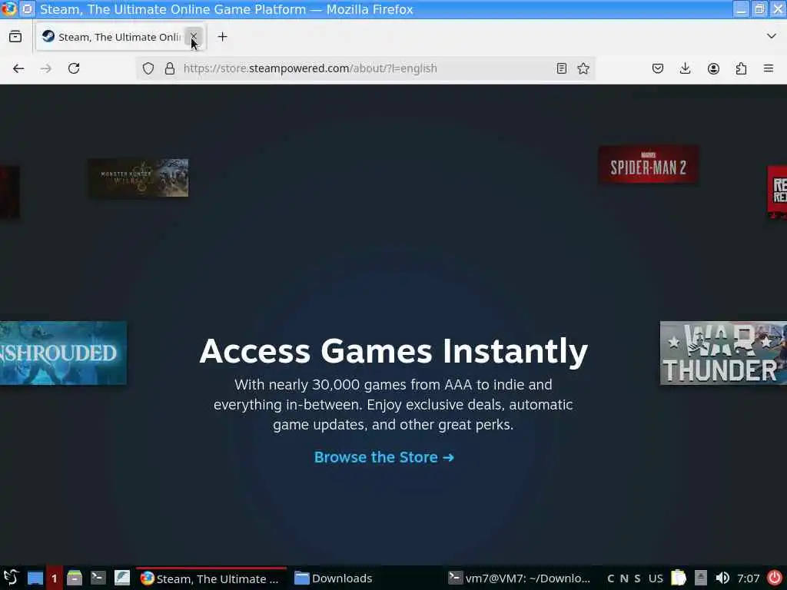Click the Monster Hunter Wilds game thumbnail

(138, 177)
